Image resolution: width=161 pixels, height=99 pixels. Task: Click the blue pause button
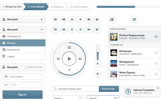72,30
